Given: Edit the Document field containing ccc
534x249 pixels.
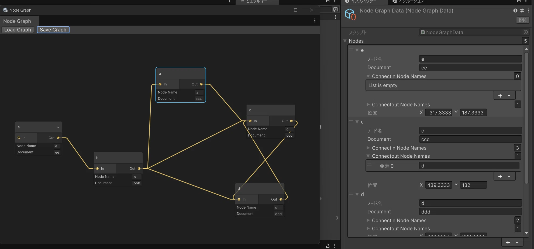Looking at the screenshot, I should (470, 139).
